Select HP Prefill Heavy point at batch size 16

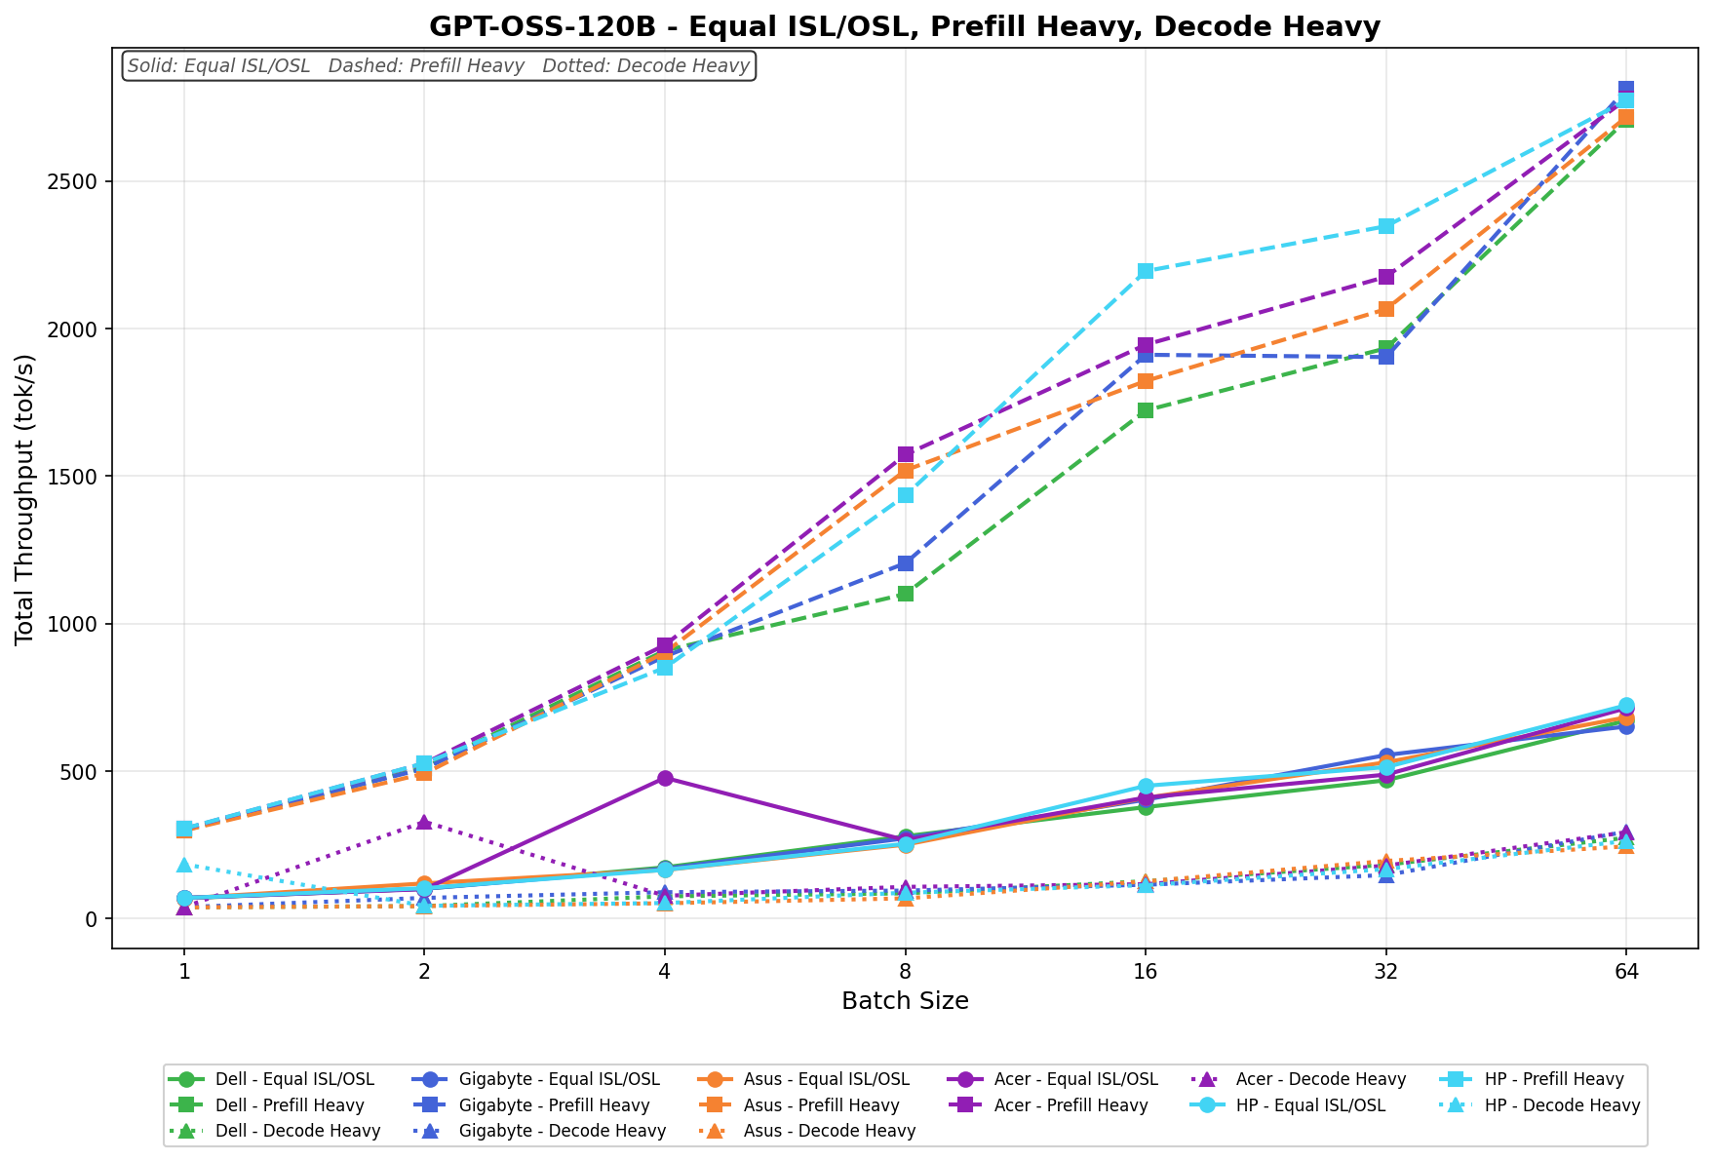click(1146, 271)
